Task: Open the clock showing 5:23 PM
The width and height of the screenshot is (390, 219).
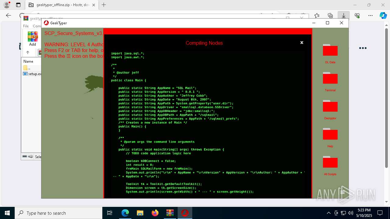Action: click(x=364, y=213)
